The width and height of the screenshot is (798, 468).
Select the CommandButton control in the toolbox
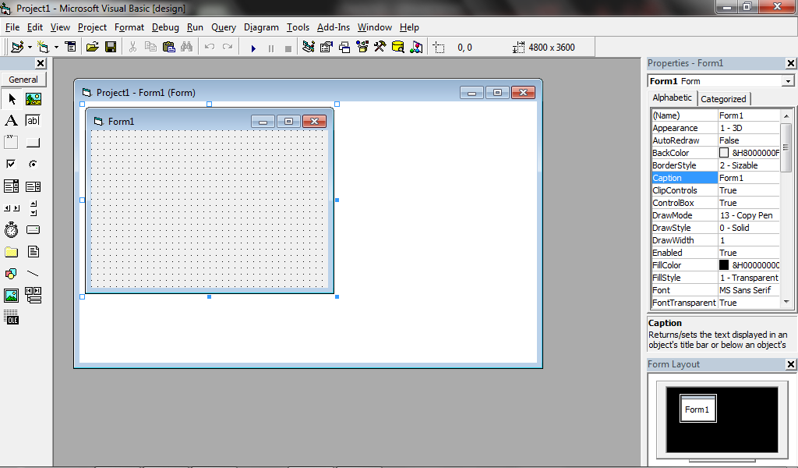click(x=33, y=143)
